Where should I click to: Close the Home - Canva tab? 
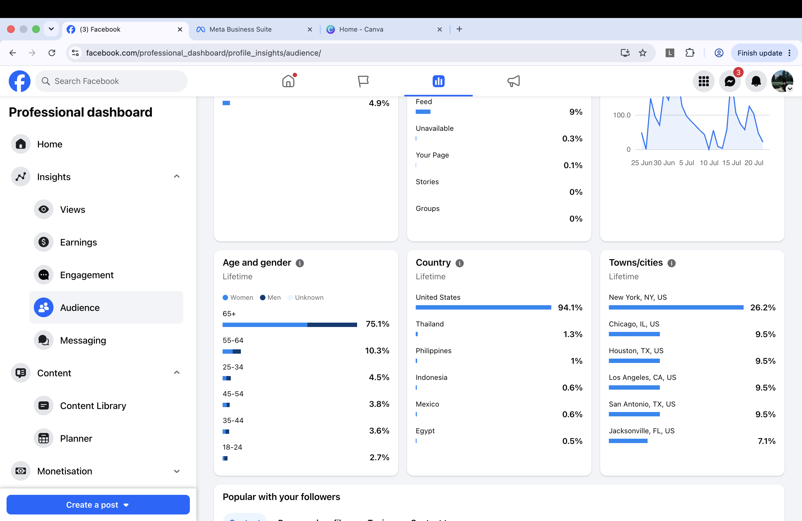(x=440, y=29)
